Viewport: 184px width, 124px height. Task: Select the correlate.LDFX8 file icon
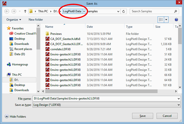(48, 49)
